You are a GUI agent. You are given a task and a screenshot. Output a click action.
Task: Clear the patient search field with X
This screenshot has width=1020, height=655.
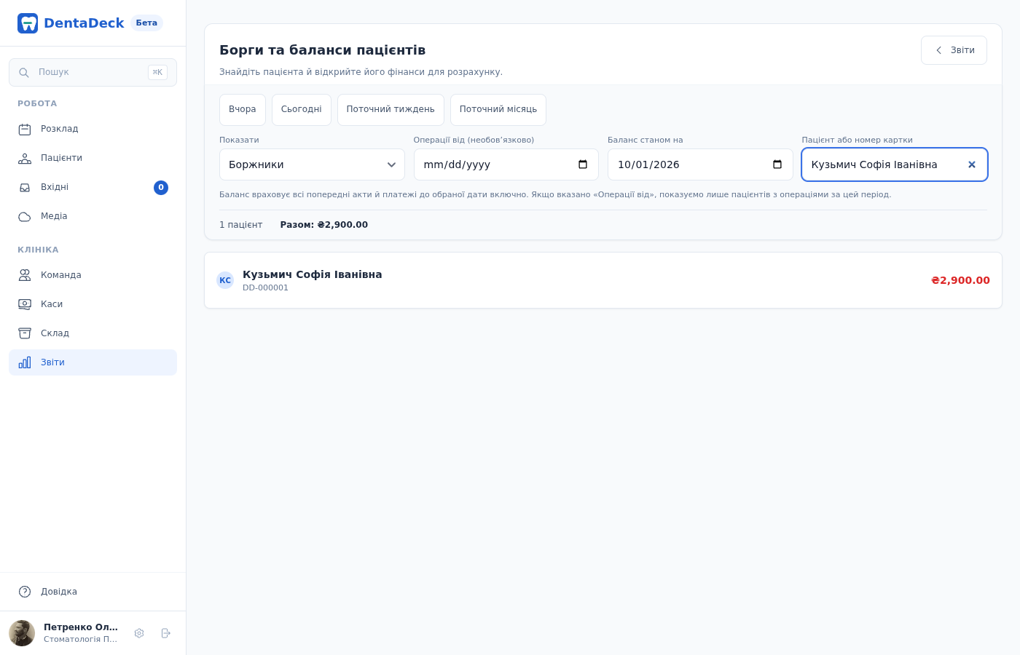coord(971,164)
